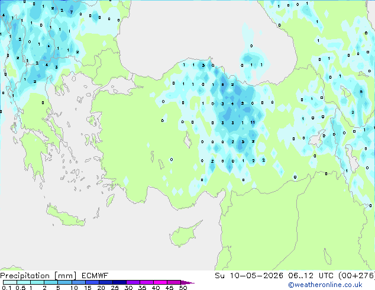The height and width of the screenshot is (290, 375).
Task: Click the '50' legend scale label
Action: coord(183,288)
